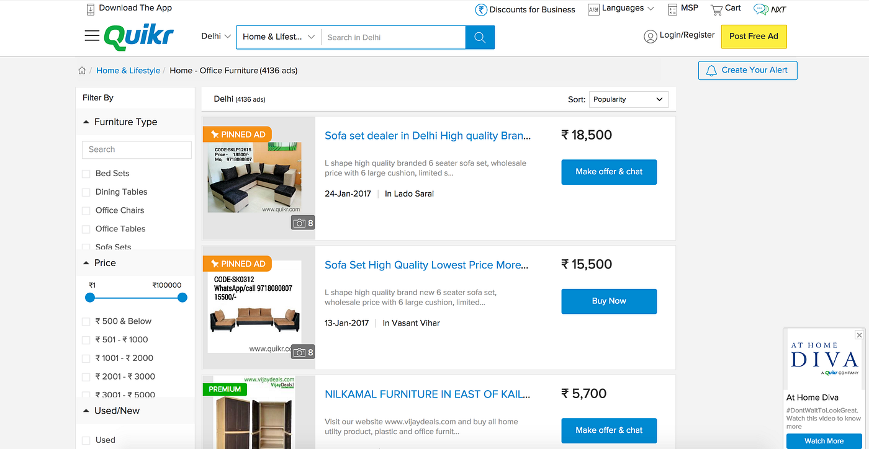The height and width of the screenshot is (449, 869).
Task: Open NILKAMAL FURNITURE IN EAST OF KAIL listing
Action: click(427, 394)
